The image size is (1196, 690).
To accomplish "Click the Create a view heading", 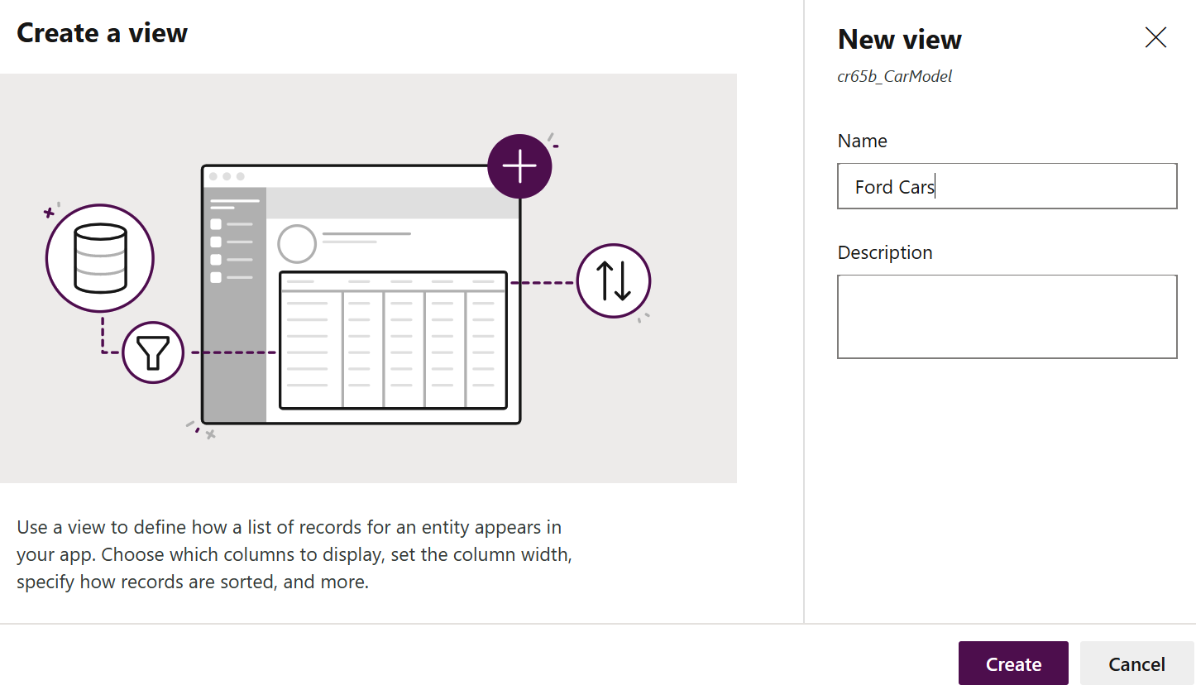I will coord(102,32).
